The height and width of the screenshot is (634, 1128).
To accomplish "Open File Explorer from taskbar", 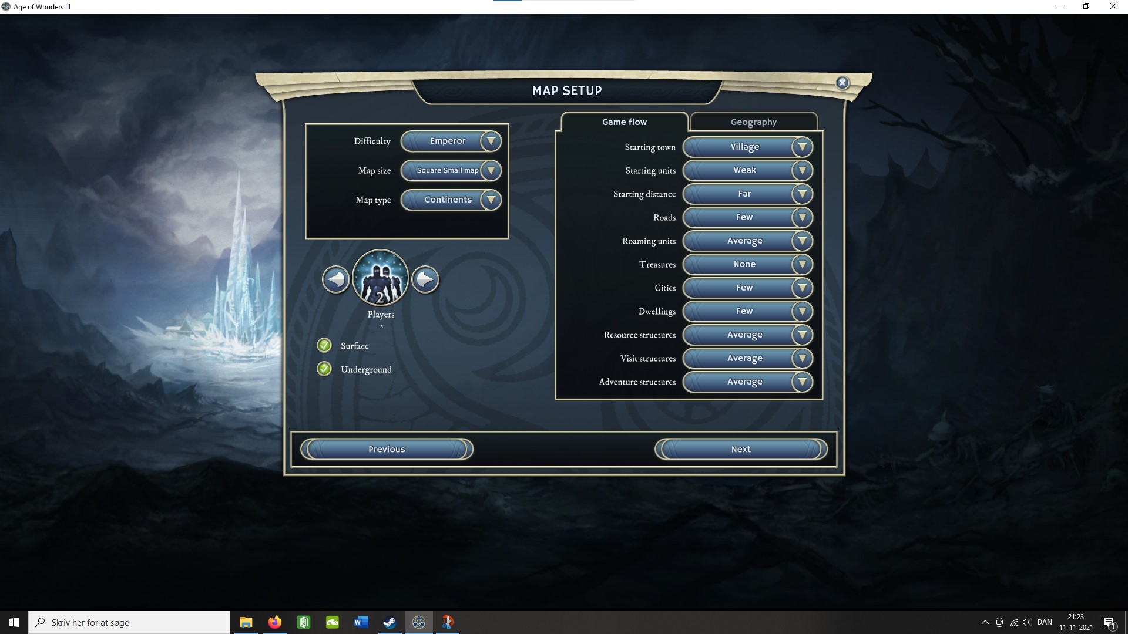I will [246, 622].
